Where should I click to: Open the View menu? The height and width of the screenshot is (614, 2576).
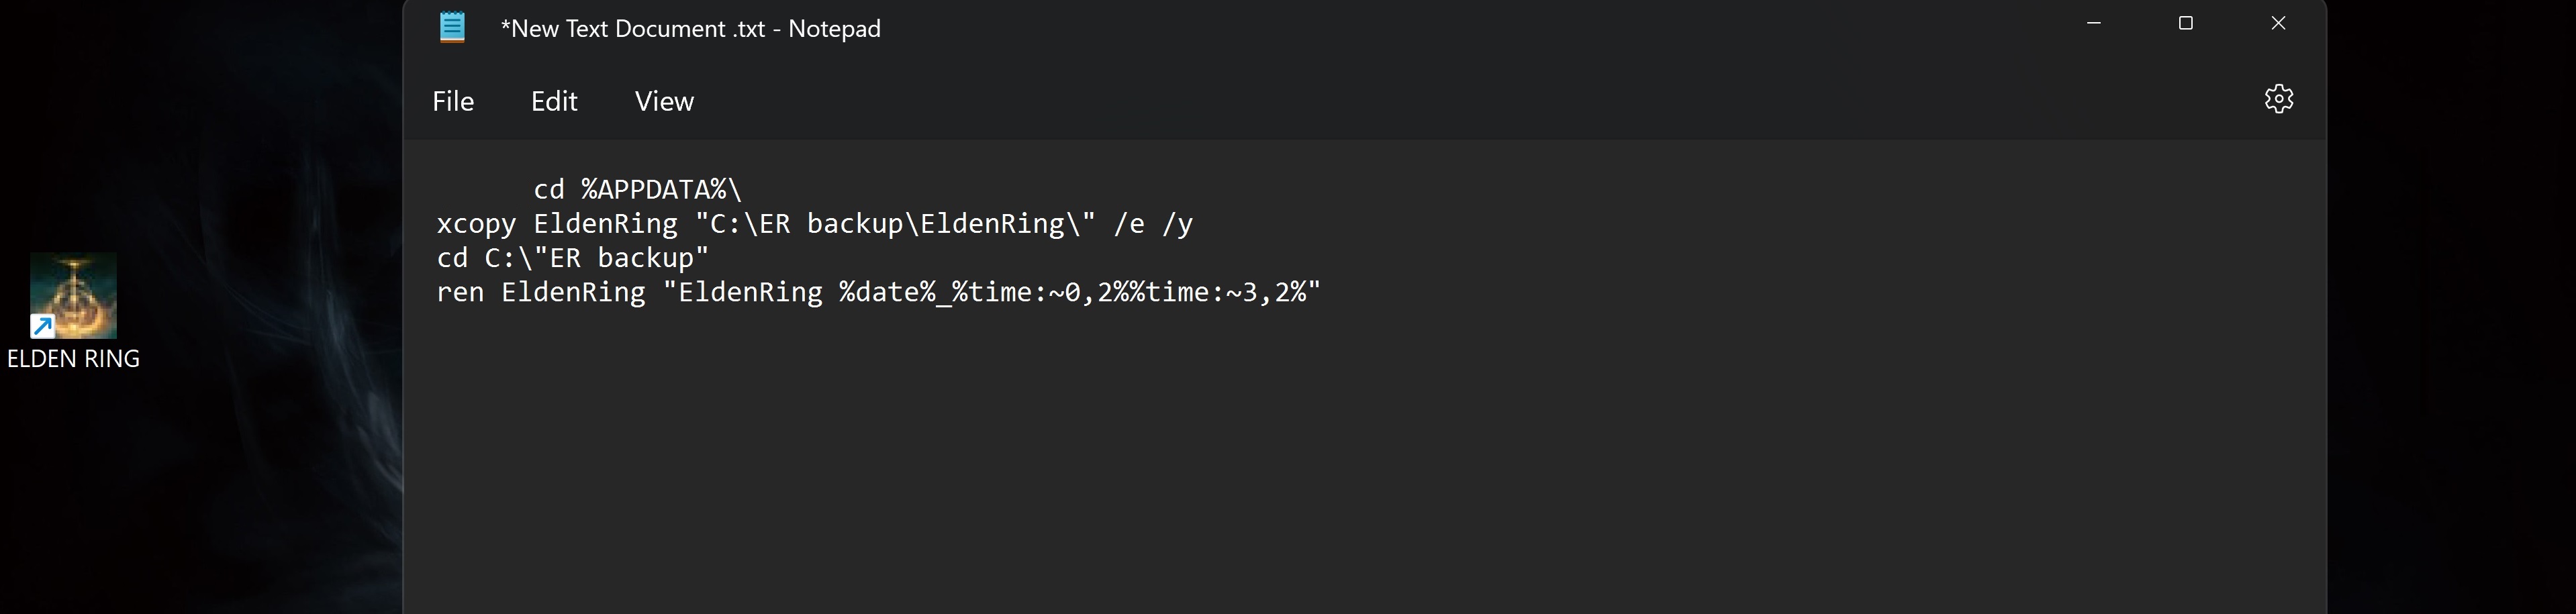[x=664, y=101]
